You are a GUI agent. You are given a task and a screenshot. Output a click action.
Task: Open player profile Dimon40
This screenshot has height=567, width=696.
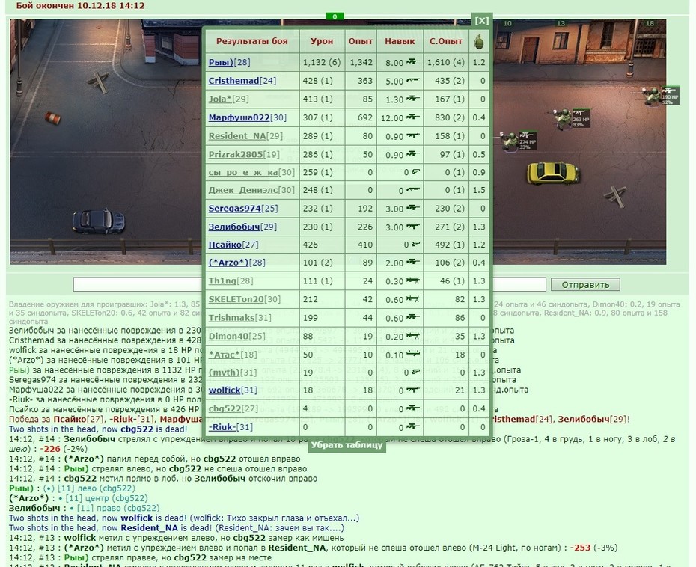pyautogui.click(x=228, y=336)
